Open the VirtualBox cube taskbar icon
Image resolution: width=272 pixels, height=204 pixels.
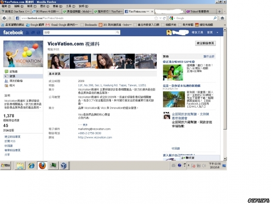tap(64, 166)
